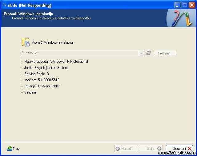This screenshot has width=197, height=156.
Task: Minimize the nLite window
Action: point(177,5)
